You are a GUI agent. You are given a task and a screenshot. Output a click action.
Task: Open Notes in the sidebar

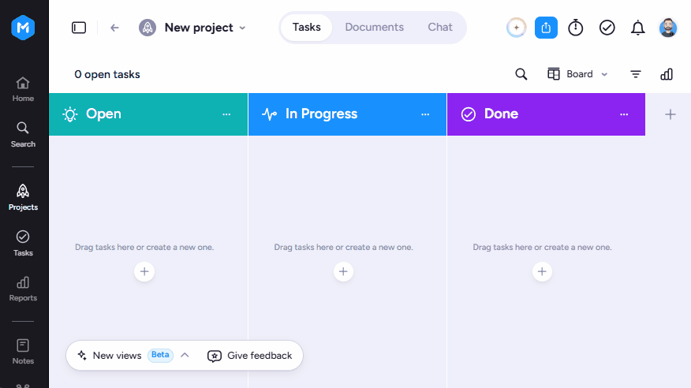(23, 352)
